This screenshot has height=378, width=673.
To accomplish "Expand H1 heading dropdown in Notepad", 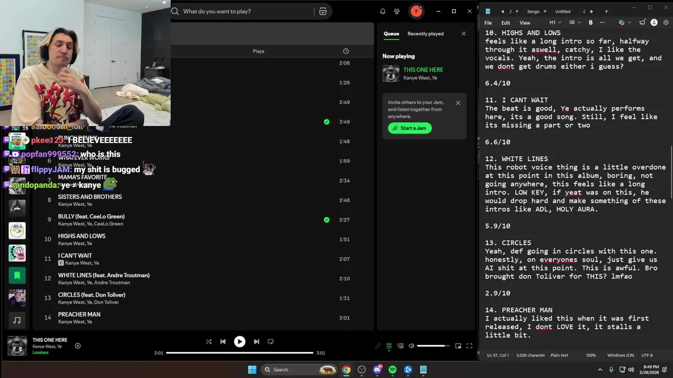I will [555, 23].
